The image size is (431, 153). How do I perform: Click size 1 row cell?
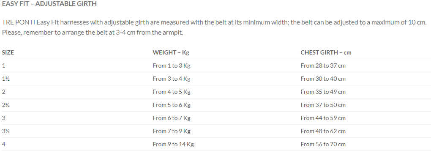[3, 66]
